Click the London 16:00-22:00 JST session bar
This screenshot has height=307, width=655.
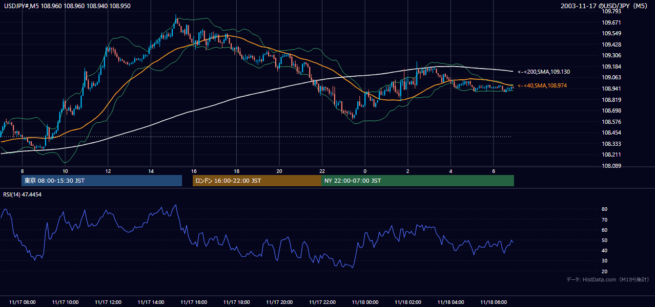click(257, 181)
